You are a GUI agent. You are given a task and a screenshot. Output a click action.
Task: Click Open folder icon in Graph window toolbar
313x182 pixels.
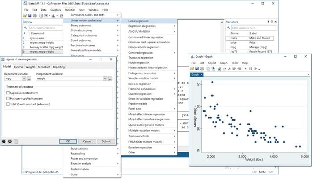click(x=192, y=69)
